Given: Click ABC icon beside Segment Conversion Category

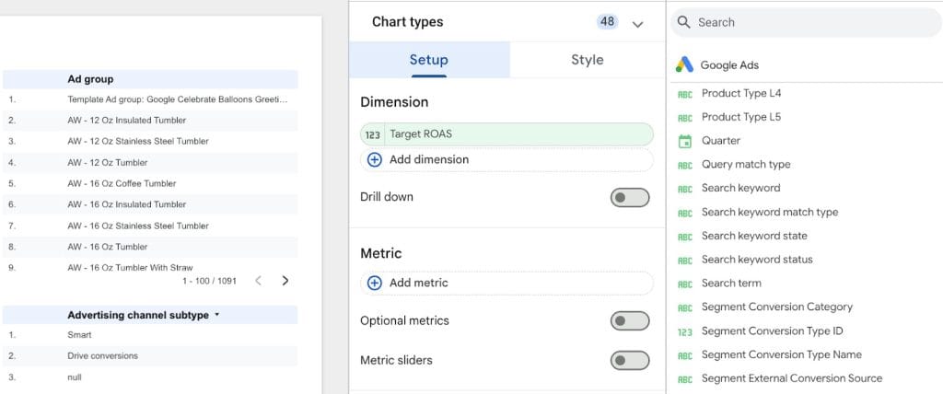Looking at the screenshot, I should click(x=685, y=308).
